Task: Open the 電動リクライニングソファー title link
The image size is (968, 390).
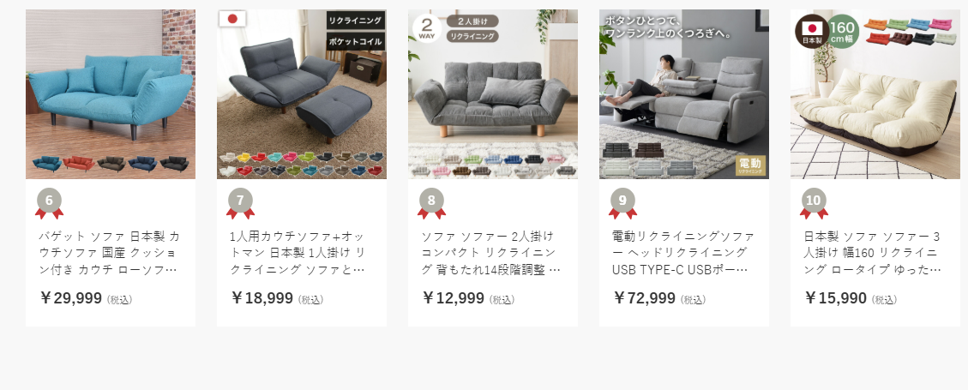Action: (683, 253)
